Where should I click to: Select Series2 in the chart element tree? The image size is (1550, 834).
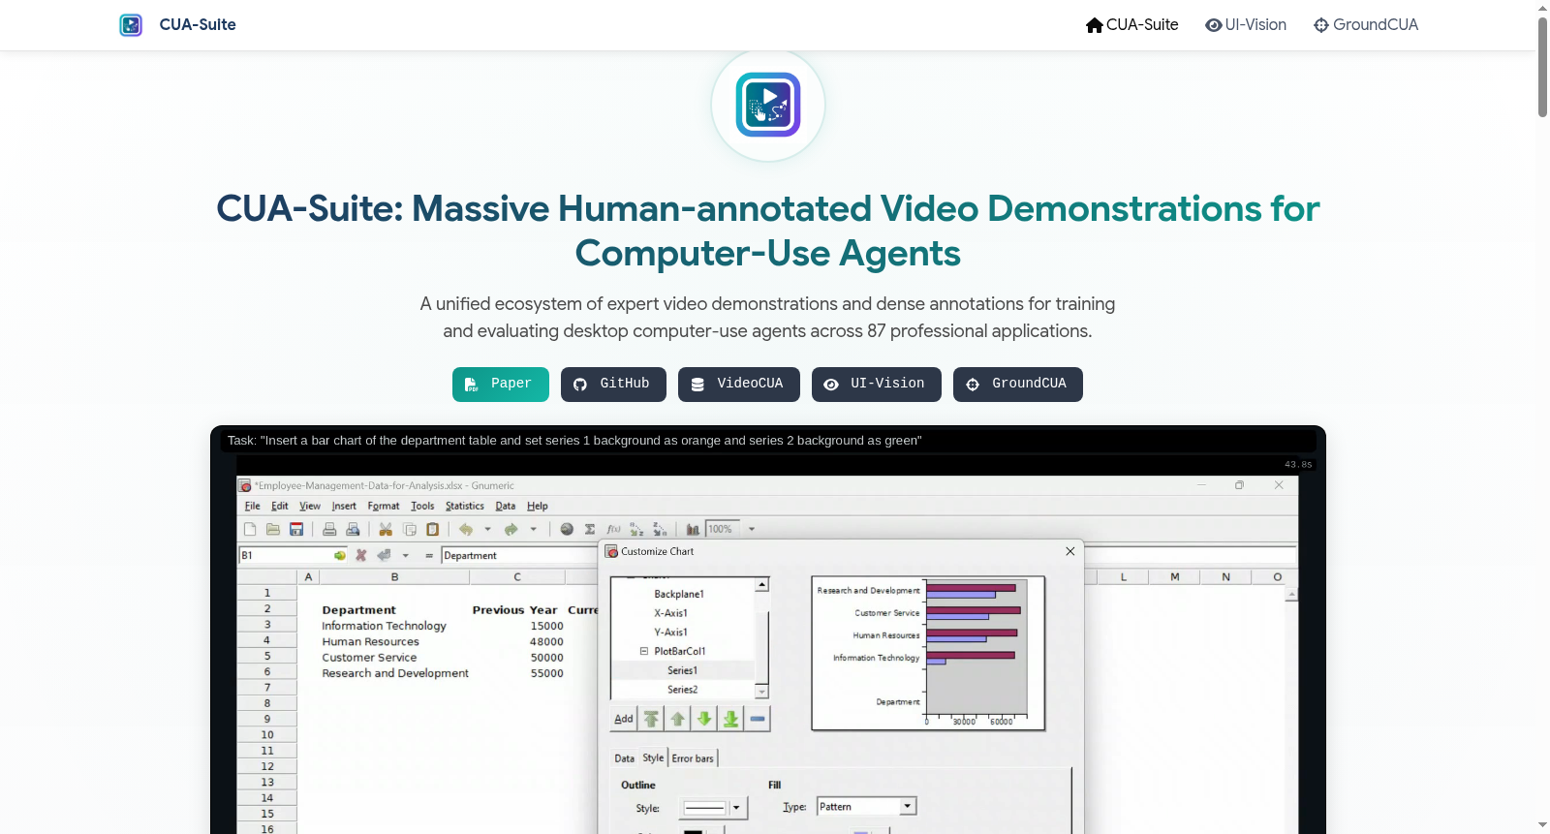point(682,690)
